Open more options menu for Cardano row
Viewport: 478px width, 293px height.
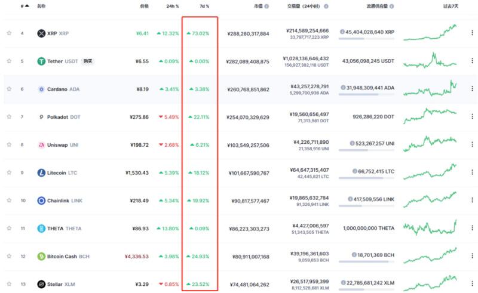(x=472, y=89)
